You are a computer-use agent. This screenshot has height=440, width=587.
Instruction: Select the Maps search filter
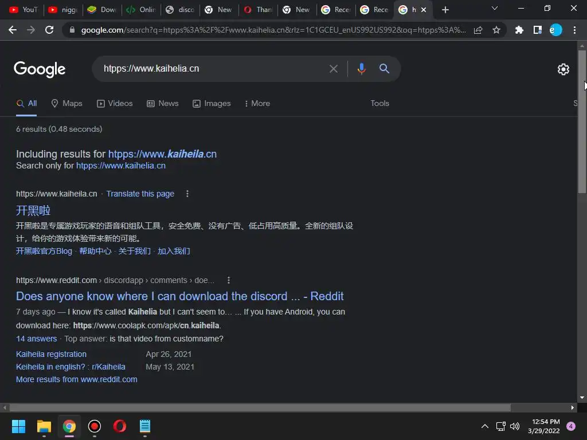tap(66, 103)
